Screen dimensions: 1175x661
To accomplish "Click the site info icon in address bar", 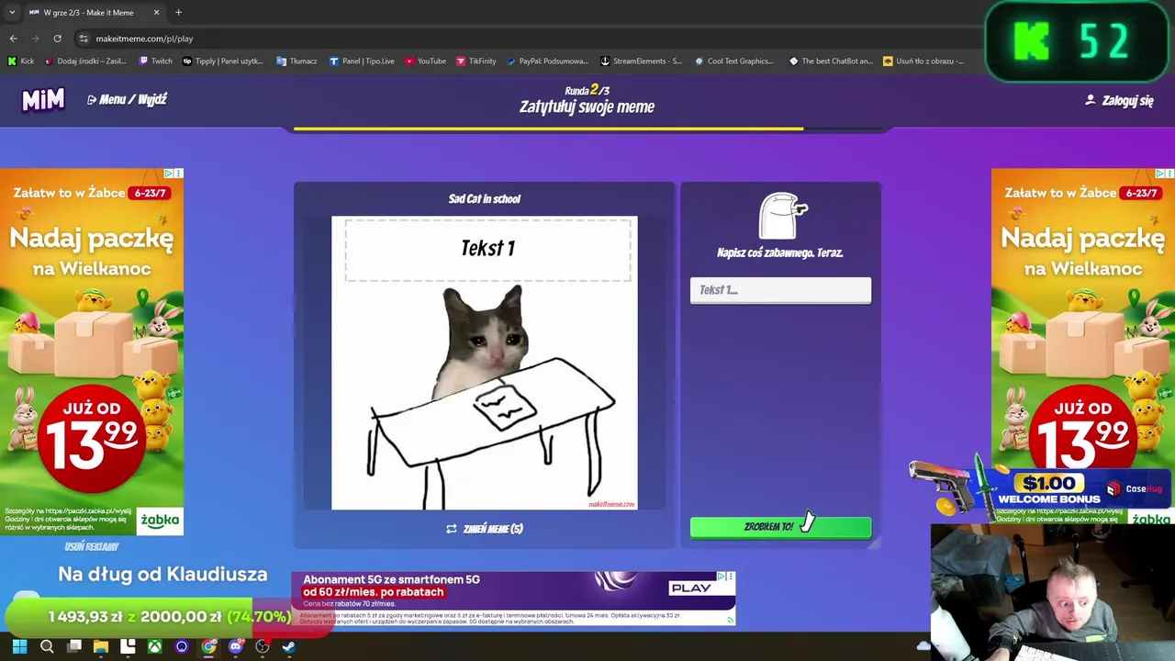I will click(84, 39).
